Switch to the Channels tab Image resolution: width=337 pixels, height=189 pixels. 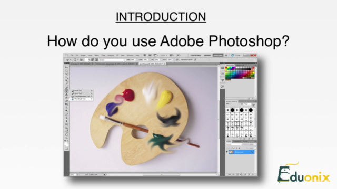tap(237, 141)
